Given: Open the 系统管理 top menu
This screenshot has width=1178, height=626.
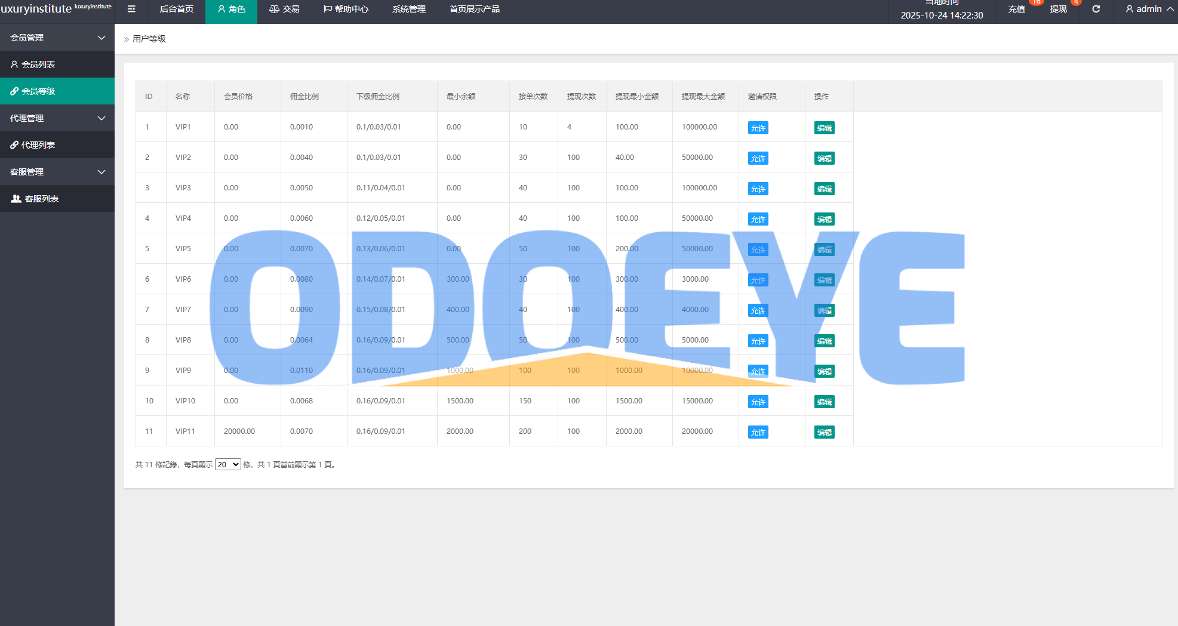Looking at the screenshot, I should [408, 9].
